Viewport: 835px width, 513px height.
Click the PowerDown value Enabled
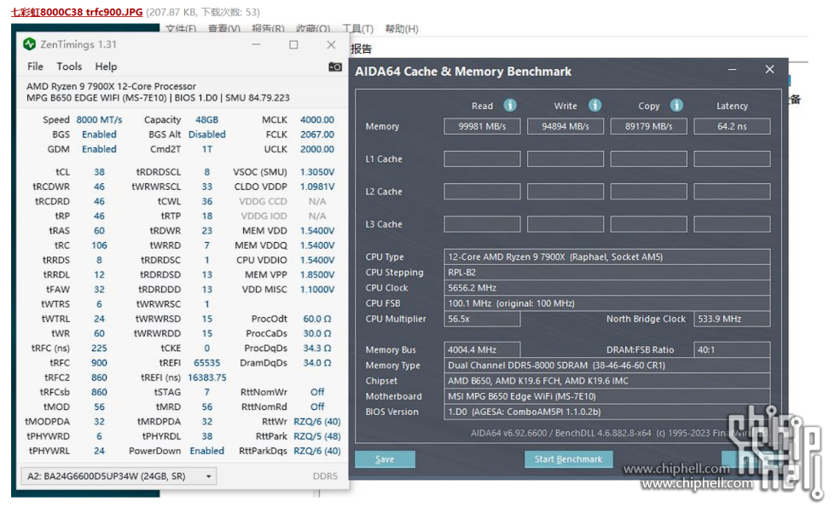[x=206, y=451]
